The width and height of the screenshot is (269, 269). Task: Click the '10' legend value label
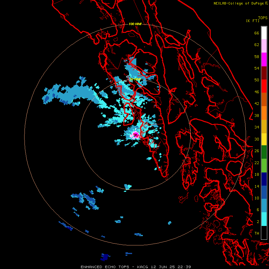click(257, 198)
